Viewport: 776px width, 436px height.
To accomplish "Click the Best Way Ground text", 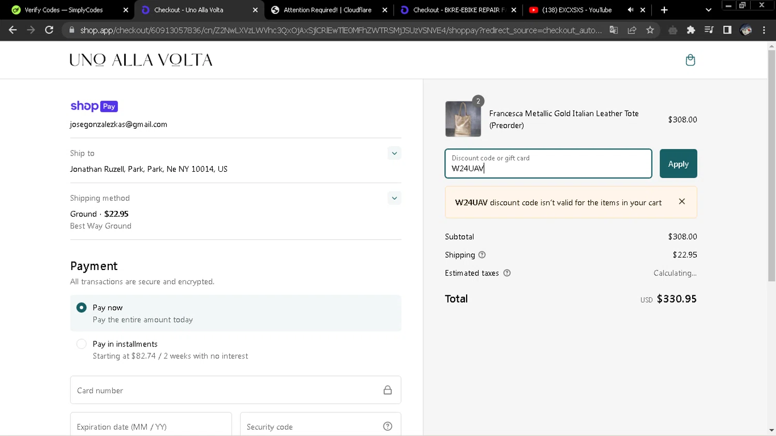I will tap(101, 225).
